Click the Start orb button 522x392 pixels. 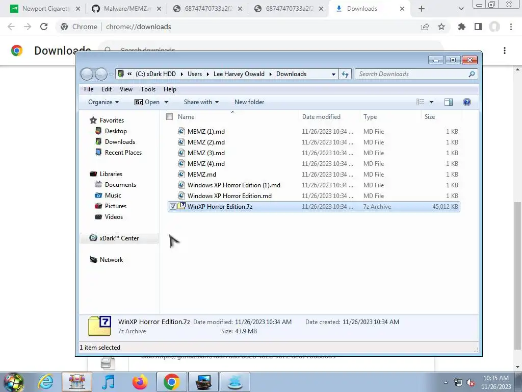13,382
